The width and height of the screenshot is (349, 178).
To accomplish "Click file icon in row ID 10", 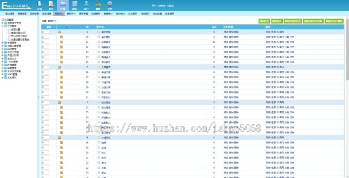I will coord(61,37).
